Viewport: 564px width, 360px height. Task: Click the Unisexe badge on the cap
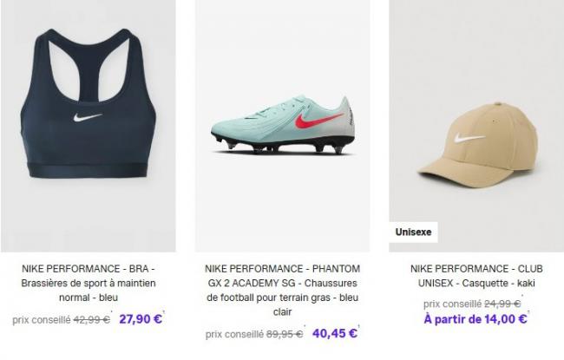(413, 232)
